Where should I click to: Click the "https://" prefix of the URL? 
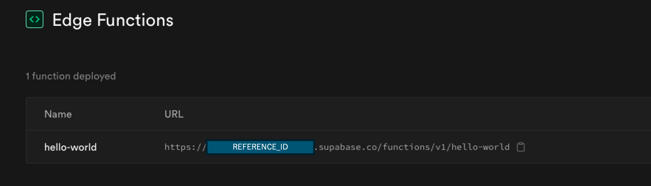[185, 147]
